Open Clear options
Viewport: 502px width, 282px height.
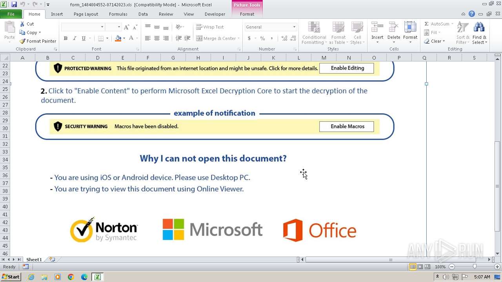click(x=435, y=41)
